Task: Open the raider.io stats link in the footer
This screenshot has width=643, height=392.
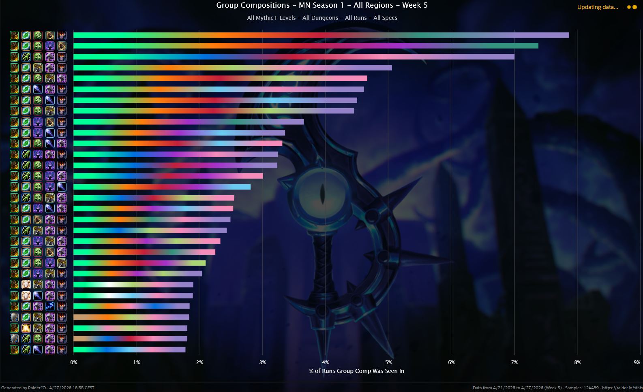Action: pyautogui.click(x=622, y=388)
